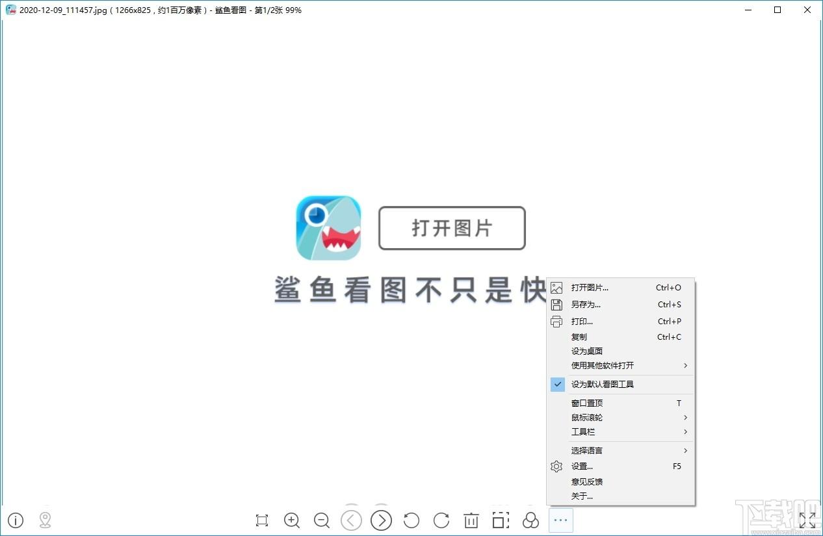Go to the previous image arrow
The height and width of the screenshot is (536, 823).
click(x=351, y=520)
